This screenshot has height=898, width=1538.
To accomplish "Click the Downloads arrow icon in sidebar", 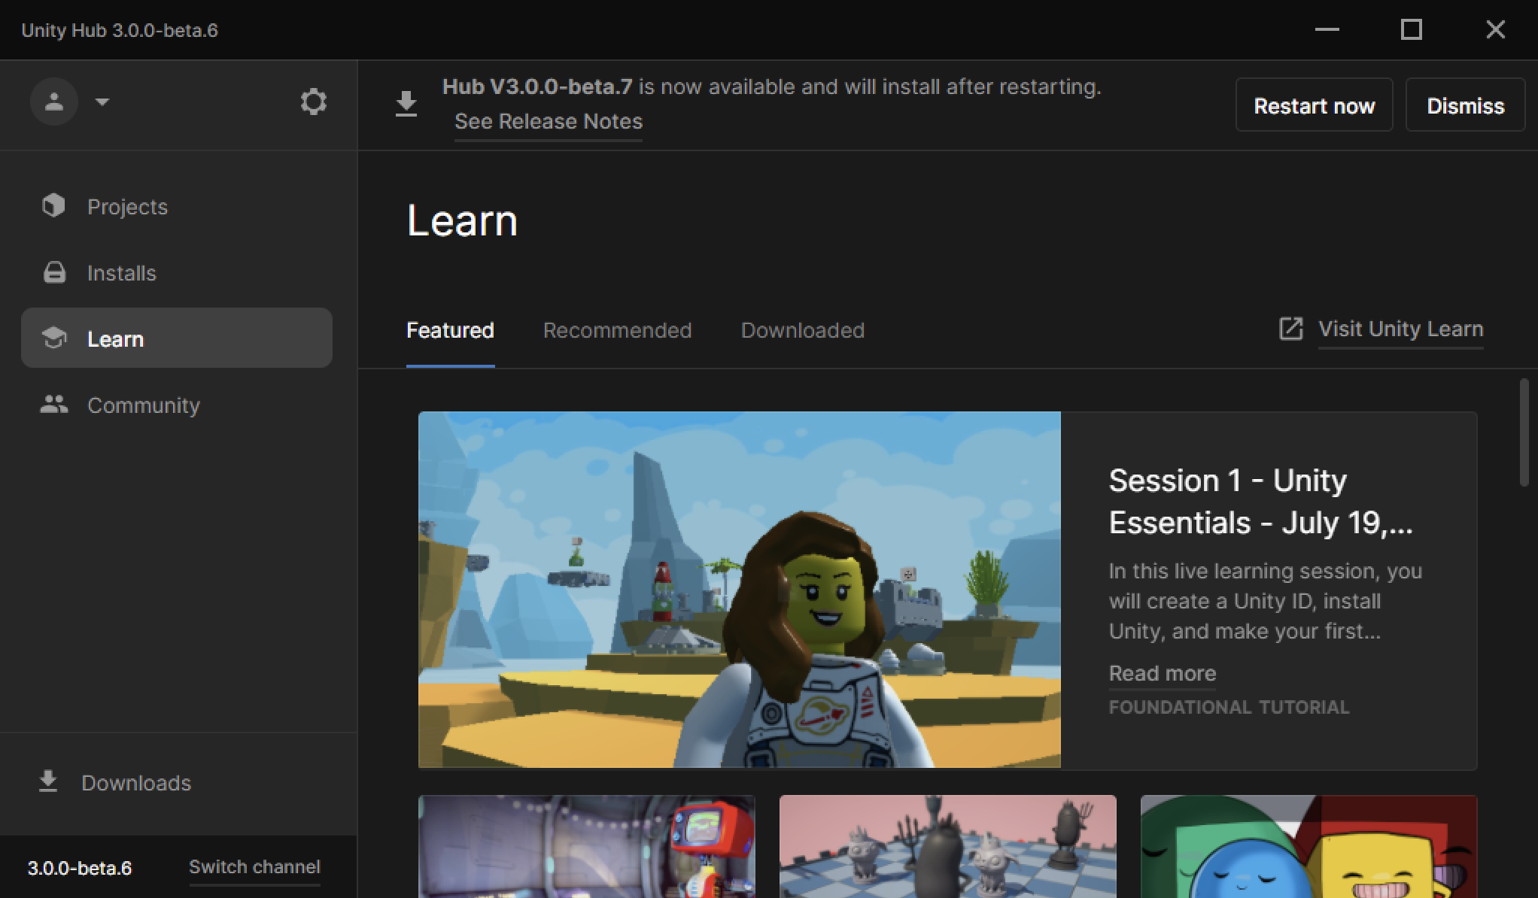I will coord(48,782).
